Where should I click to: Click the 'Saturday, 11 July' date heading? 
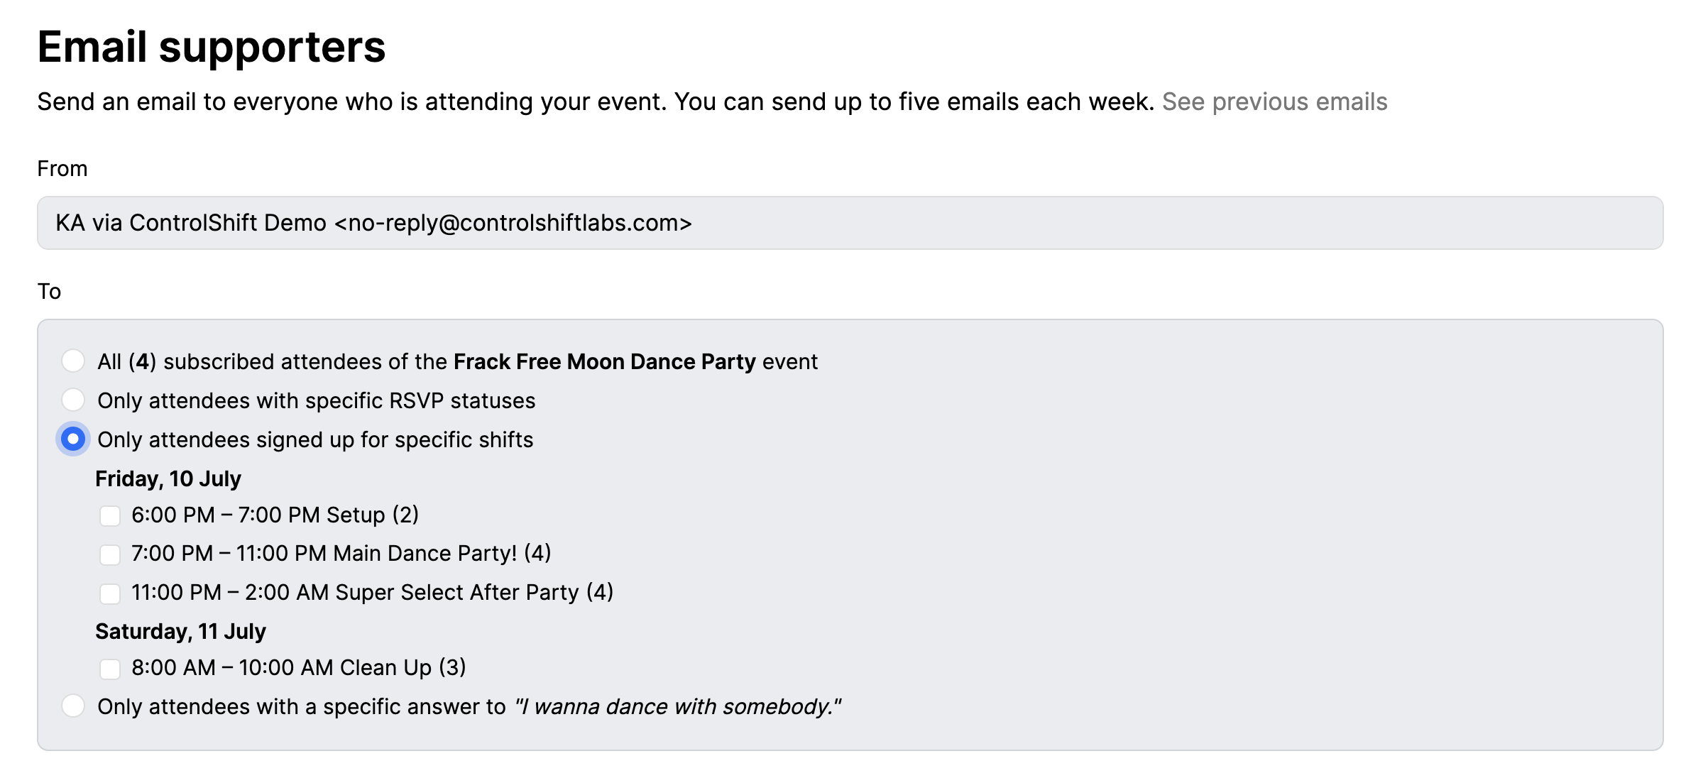[180, 632]
